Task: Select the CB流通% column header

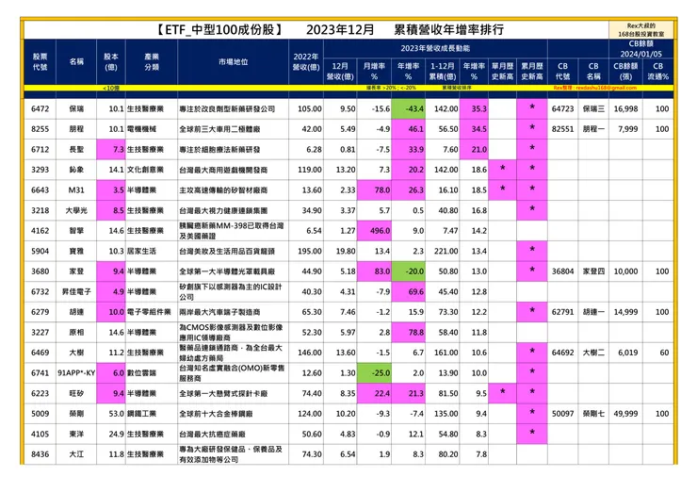Action: click(x=657, y=72)
